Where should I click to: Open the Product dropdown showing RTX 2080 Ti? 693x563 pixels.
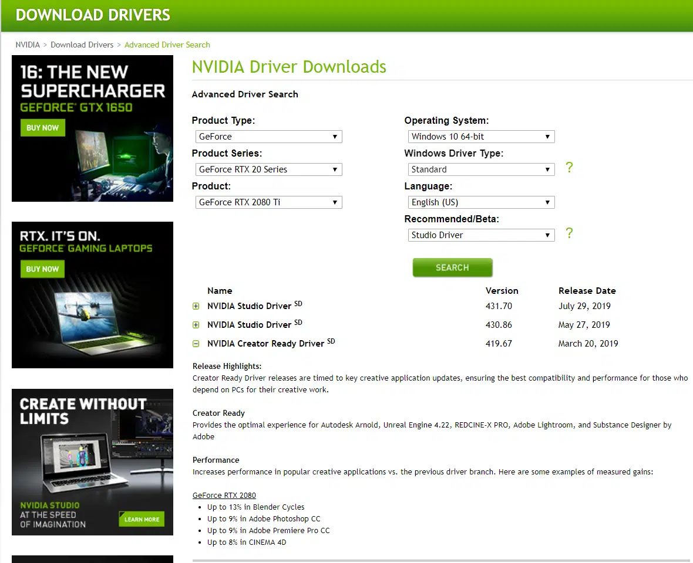tap(268, 202)
